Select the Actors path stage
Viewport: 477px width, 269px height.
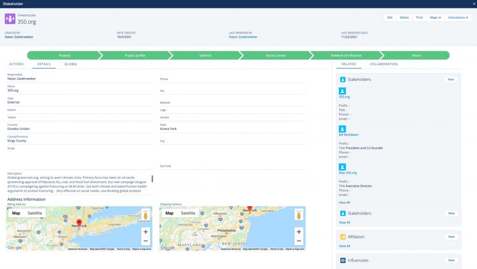click(416, 55)
